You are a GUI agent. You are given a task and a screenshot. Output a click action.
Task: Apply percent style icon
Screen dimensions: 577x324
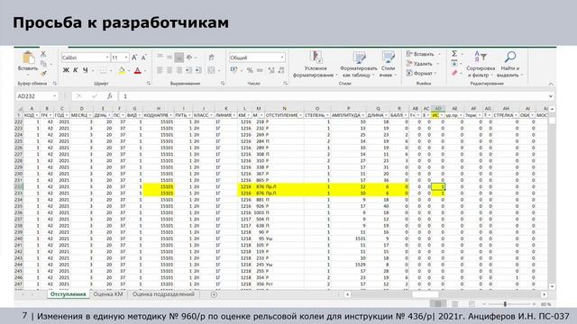click(x=250, y=70)
